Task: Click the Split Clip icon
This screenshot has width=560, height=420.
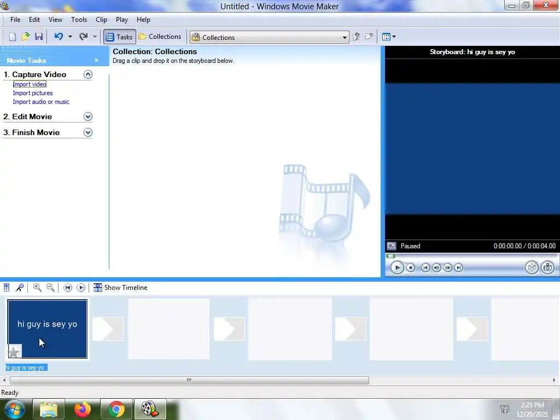Action: [x=532, y=267]
